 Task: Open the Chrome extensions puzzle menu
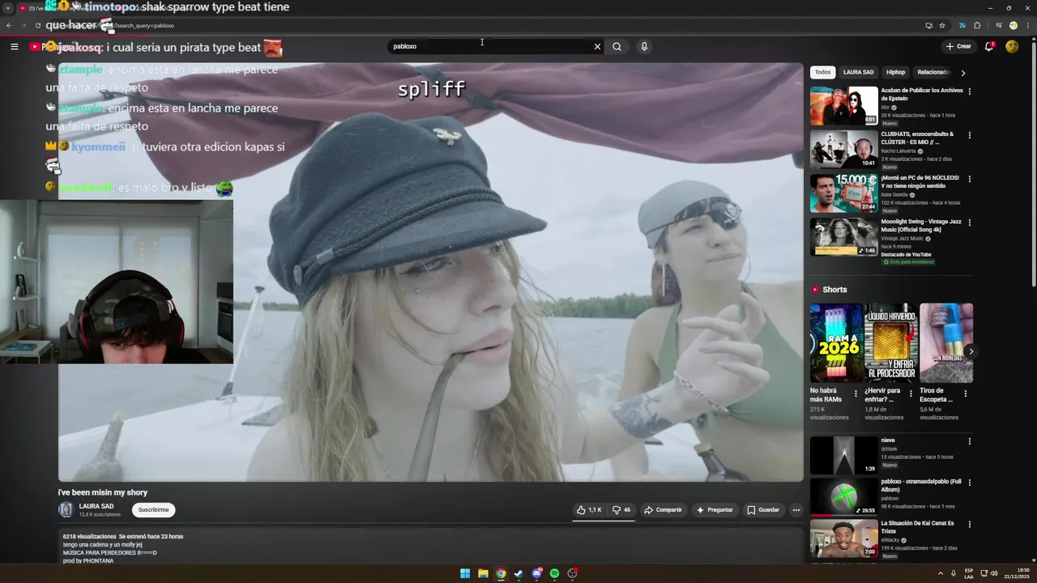click(977, 25)
